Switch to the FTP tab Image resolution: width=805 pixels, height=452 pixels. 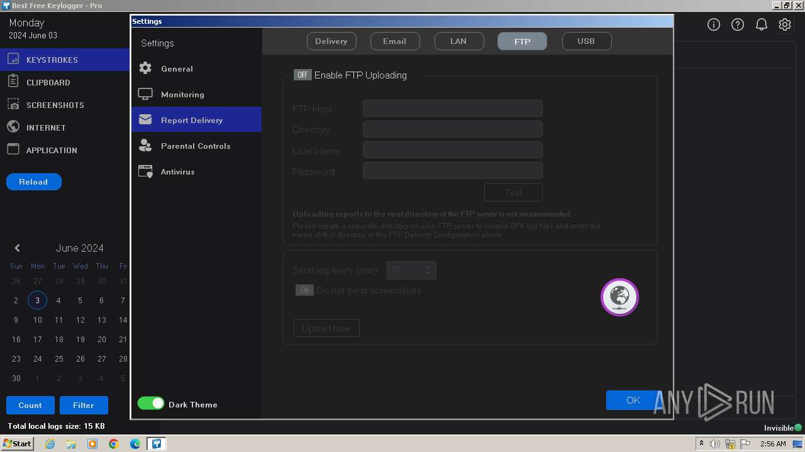[x=522, y=41]
